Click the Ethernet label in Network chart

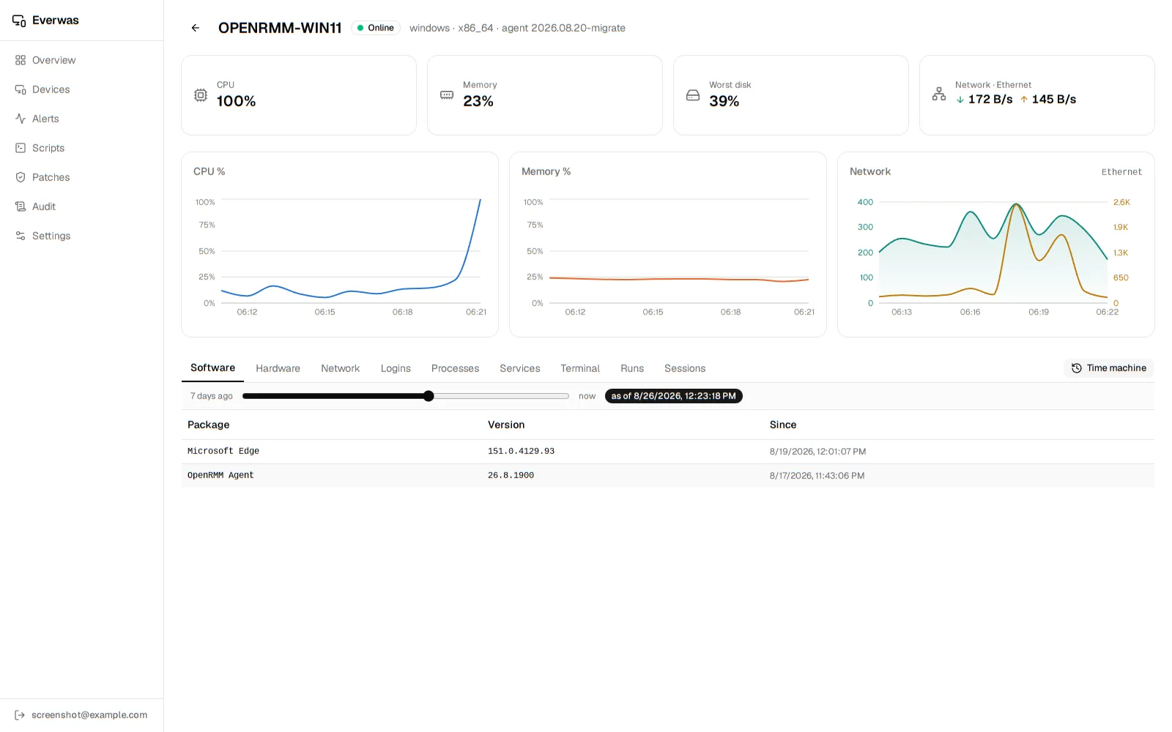(1121, 172)
